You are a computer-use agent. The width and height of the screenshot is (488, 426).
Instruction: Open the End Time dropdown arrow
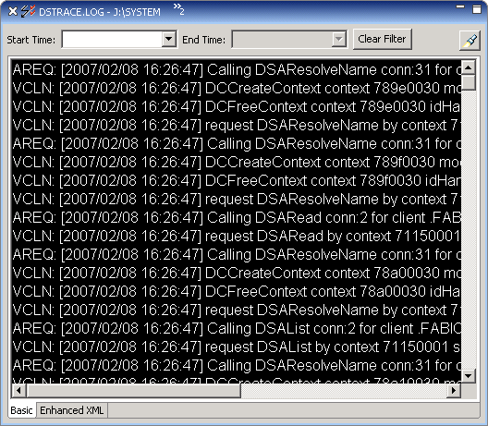point(338,39)
